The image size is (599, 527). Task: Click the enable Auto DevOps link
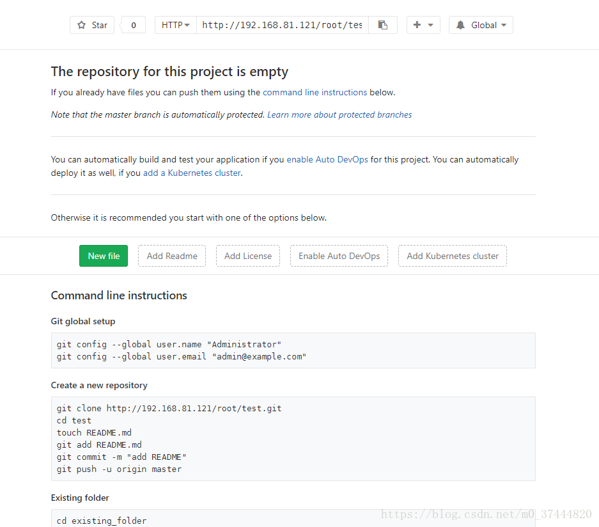pyautogui.click(x=327, y=160)
